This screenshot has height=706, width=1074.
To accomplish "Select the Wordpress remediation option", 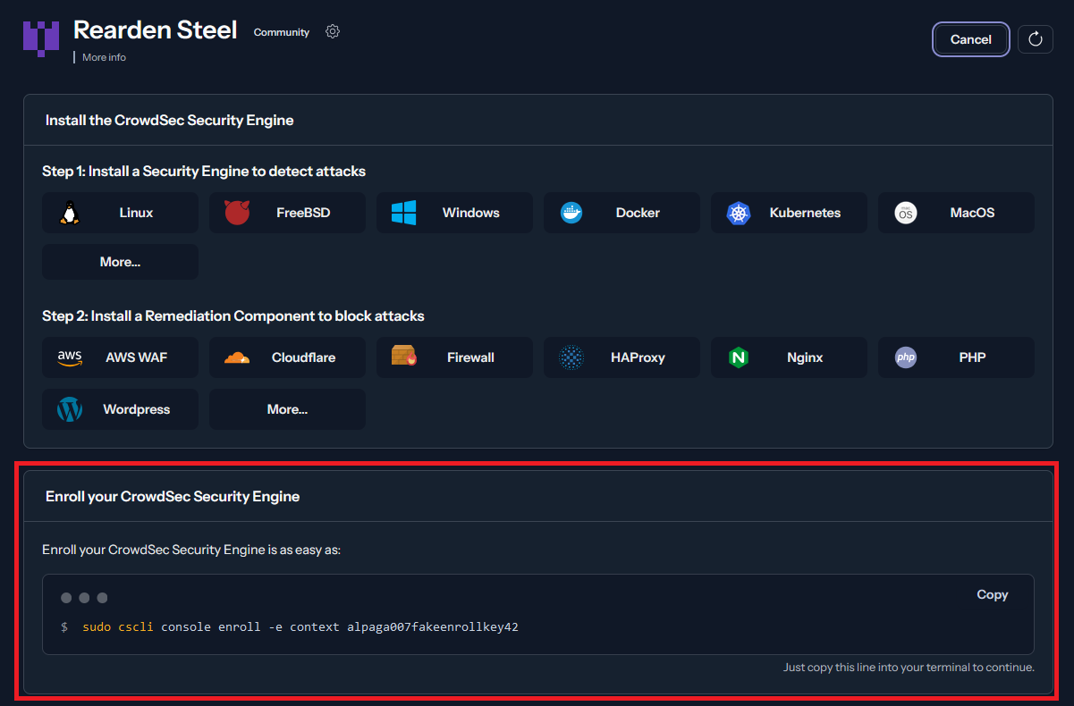I will click(120, 409).
